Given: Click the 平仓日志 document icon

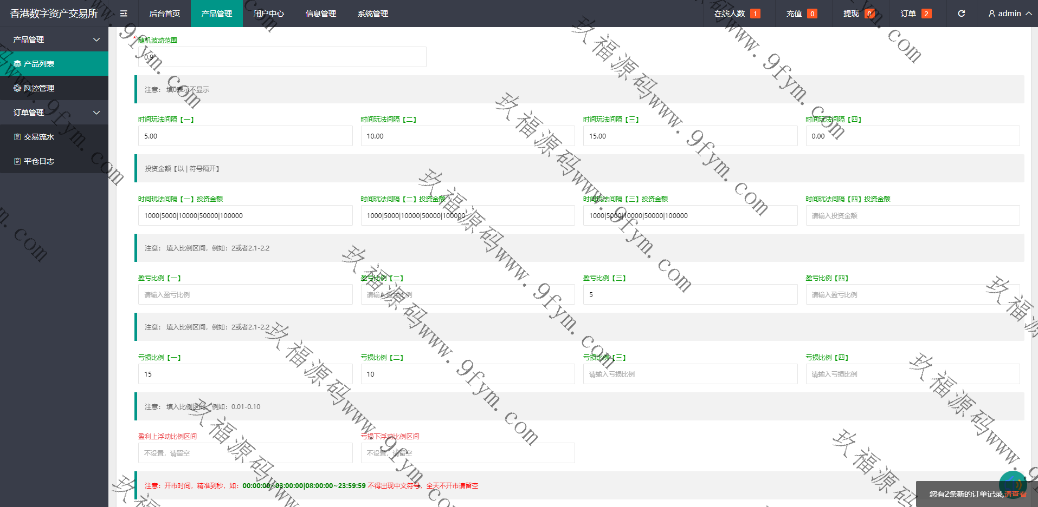Looking at the screenshot, I should pyautogui.click(x=17, y=161).
